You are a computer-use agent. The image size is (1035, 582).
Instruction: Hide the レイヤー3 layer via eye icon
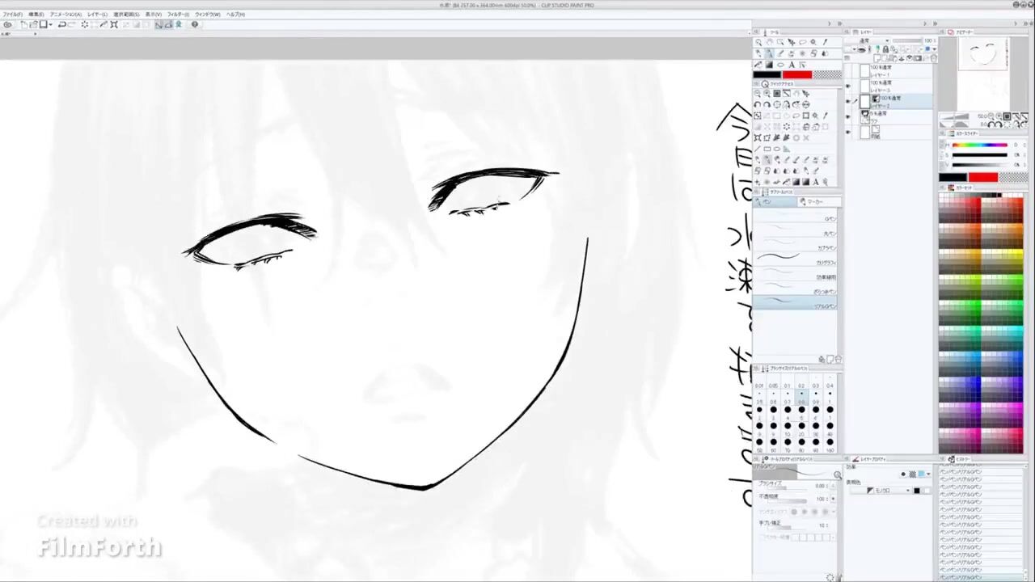pos(847,86)
